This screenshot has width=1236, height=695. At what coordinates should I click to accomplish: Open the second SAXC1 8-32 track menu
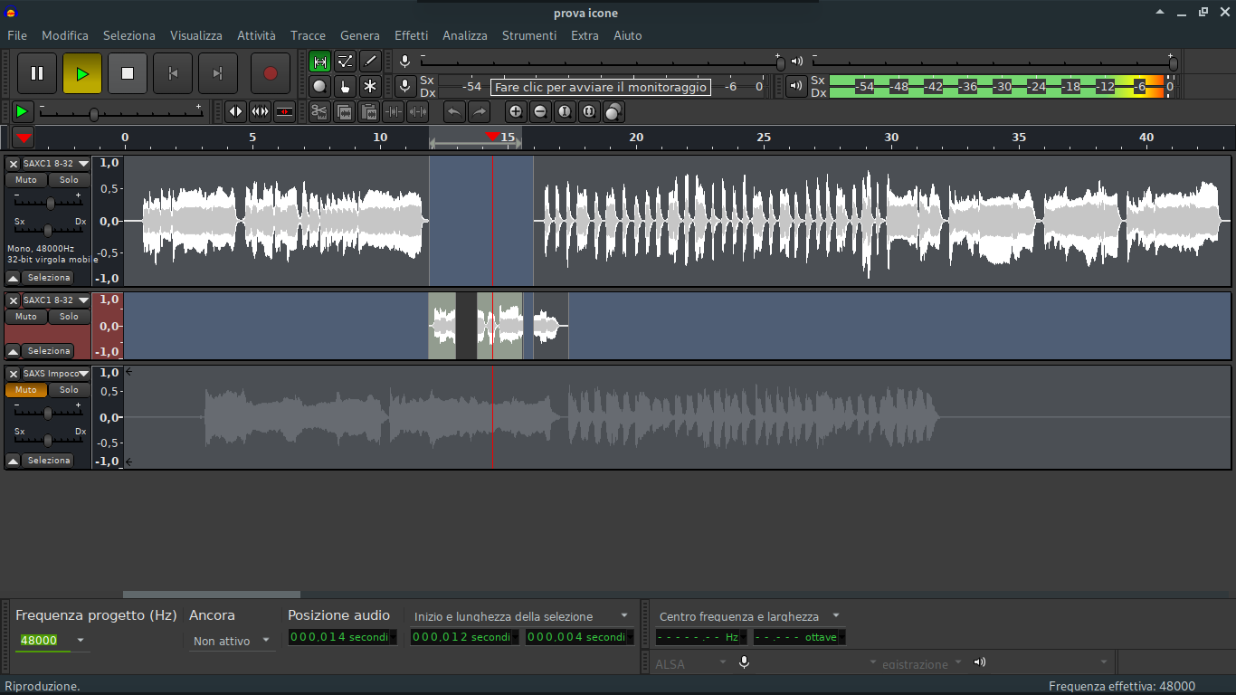click(x=56, y=300)
